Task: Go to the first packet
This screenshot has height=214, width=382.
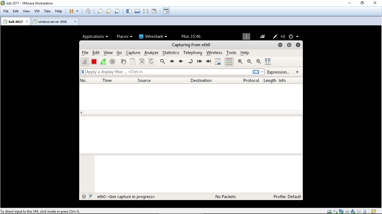Action: pyautogui.click(x=199, y=62)
